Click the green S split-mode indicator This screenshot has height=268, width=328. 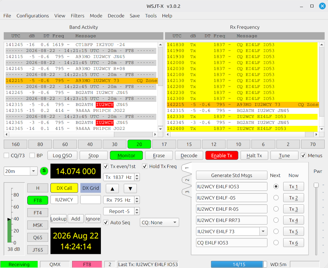pyautogui.click(x=44, y=171)
